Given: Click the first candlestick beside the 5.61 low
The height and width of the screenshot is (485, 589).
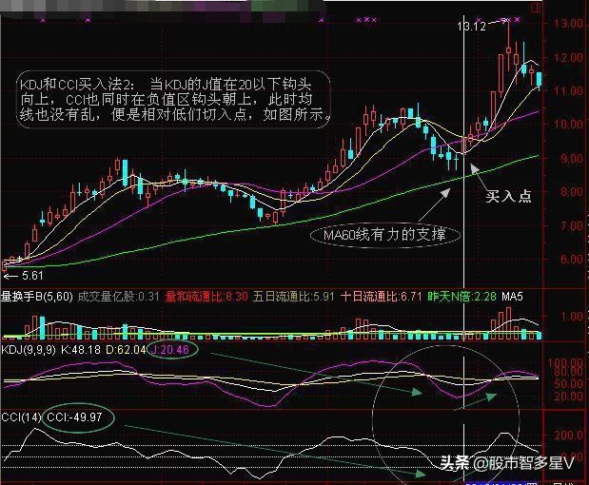Looking at the screenshot, I should (x=5, y=266).
